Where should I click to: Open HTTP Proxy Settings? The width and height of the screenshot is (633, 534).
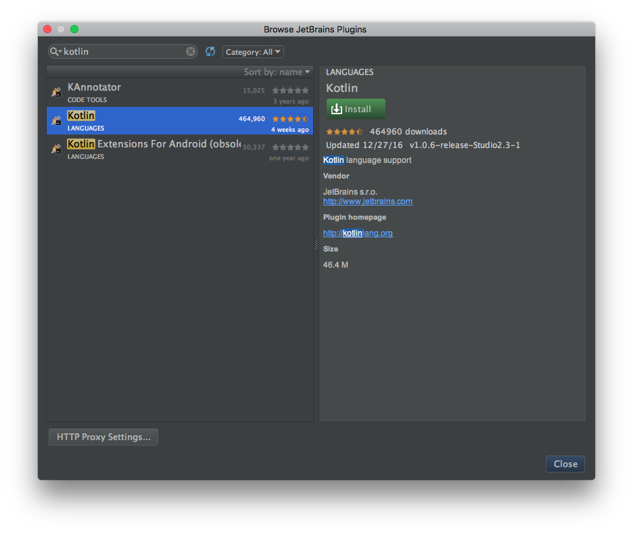pyautogui.click(x=103, y=437)
